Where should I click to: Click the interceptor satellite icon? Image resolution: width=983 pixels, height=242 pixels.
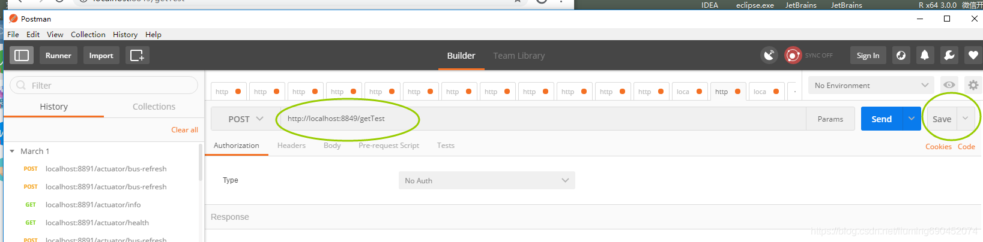click(769, 55)
